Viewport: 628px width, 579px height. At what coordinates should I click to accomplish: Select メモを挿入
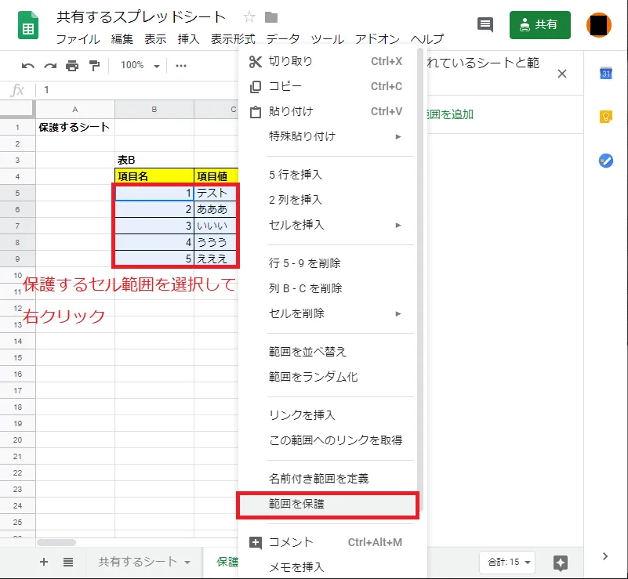[x=328, y=567]
